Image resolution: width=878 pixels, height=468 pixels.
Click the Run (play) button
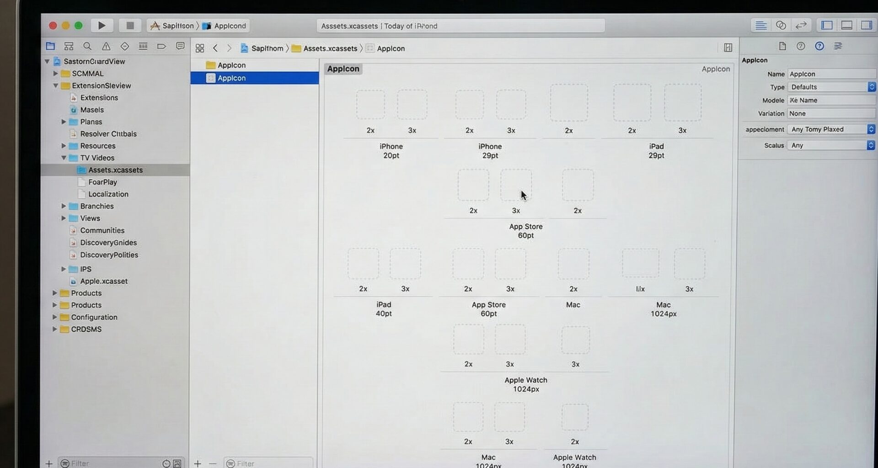tap(102, 26)
